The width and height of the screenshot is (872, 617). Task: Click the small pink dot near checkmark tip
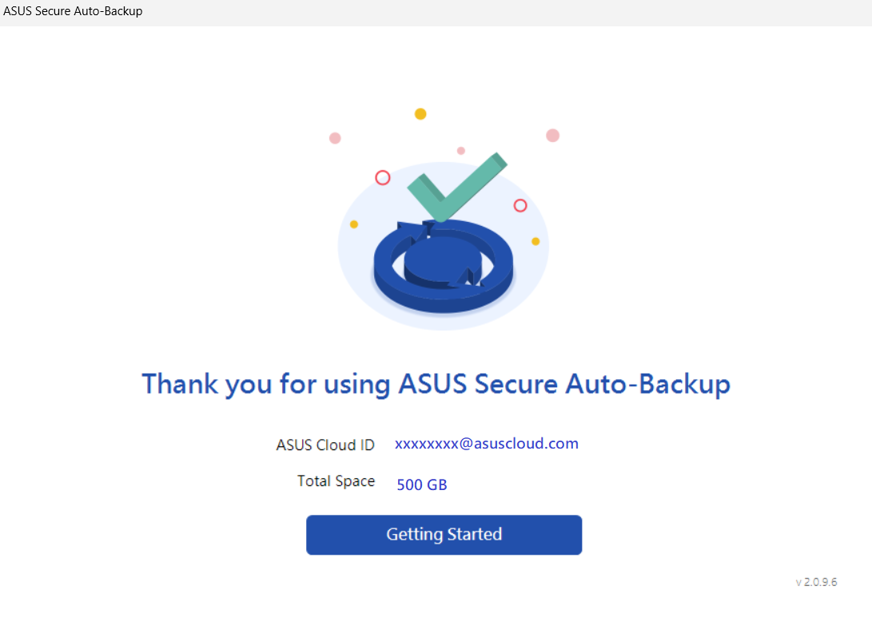pyautogui.click(x=461, y=151)
